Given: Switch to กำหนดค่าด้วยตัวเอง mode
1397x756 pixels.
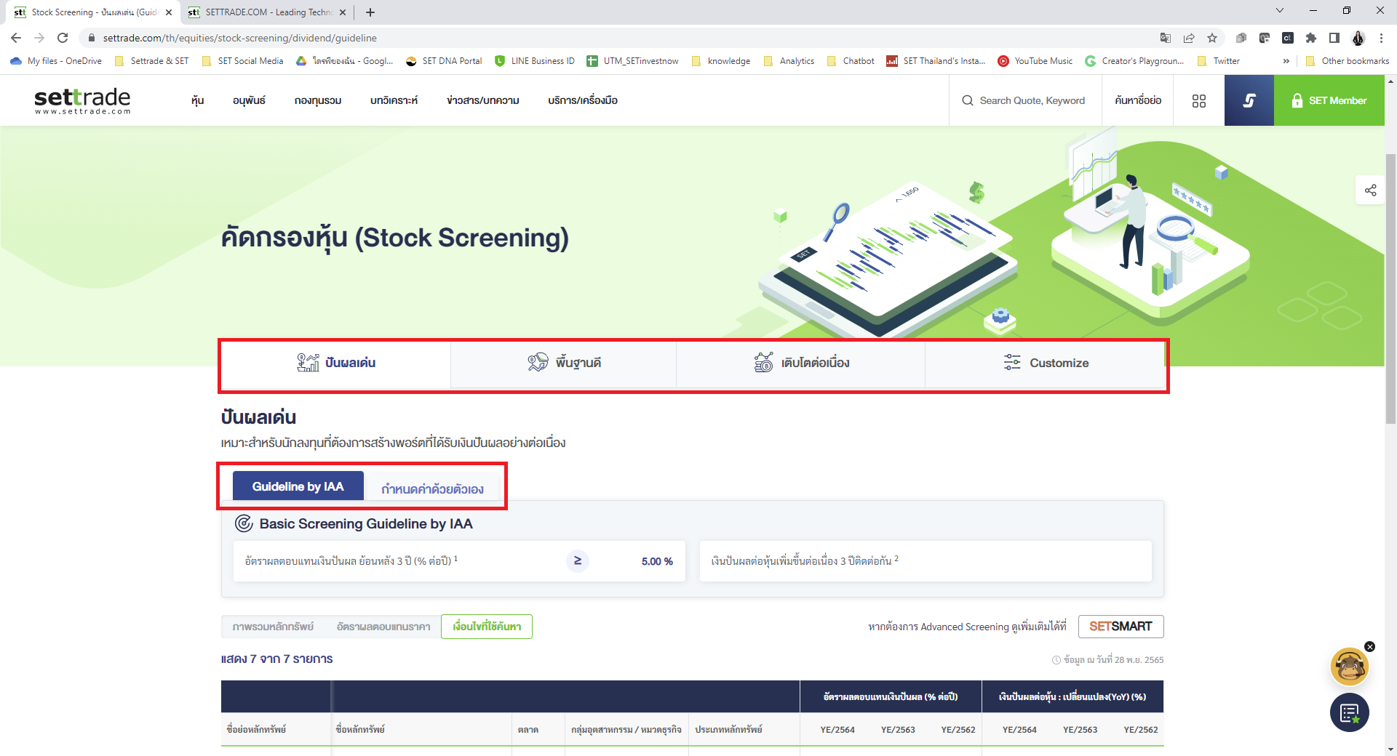Looking at the screenshot, I should coord(434,488).
